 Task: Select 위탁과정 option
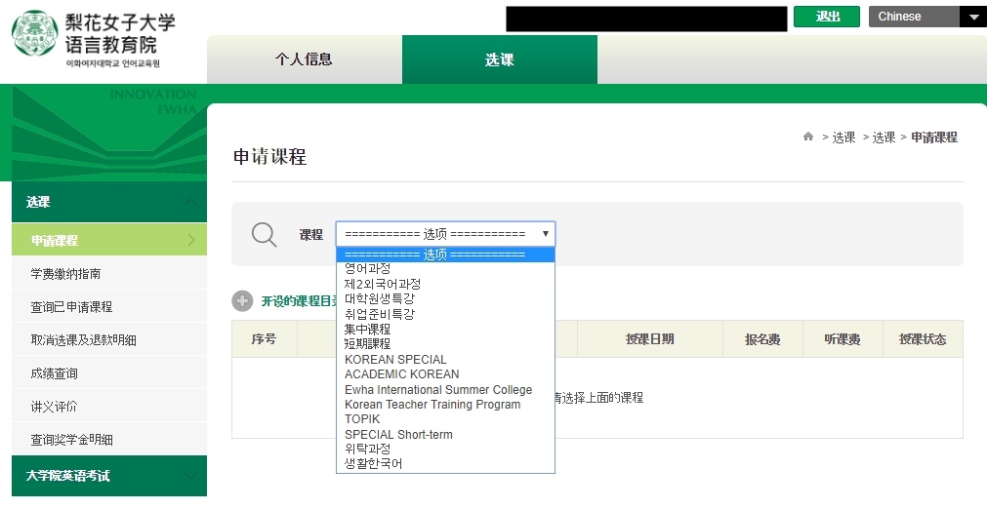445,449
